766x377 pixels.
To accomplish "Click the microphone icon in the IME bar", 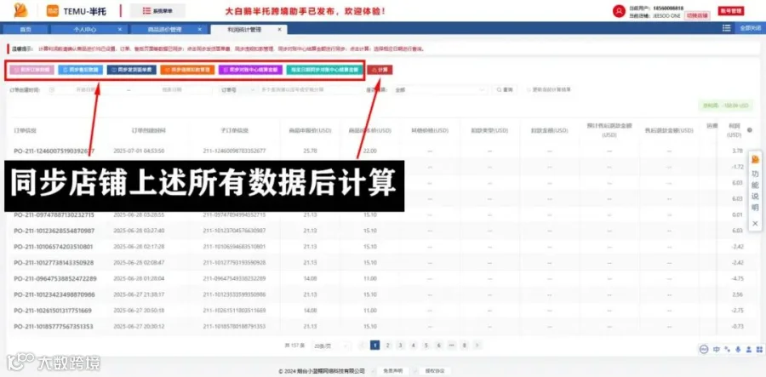I will coord(737,349).
